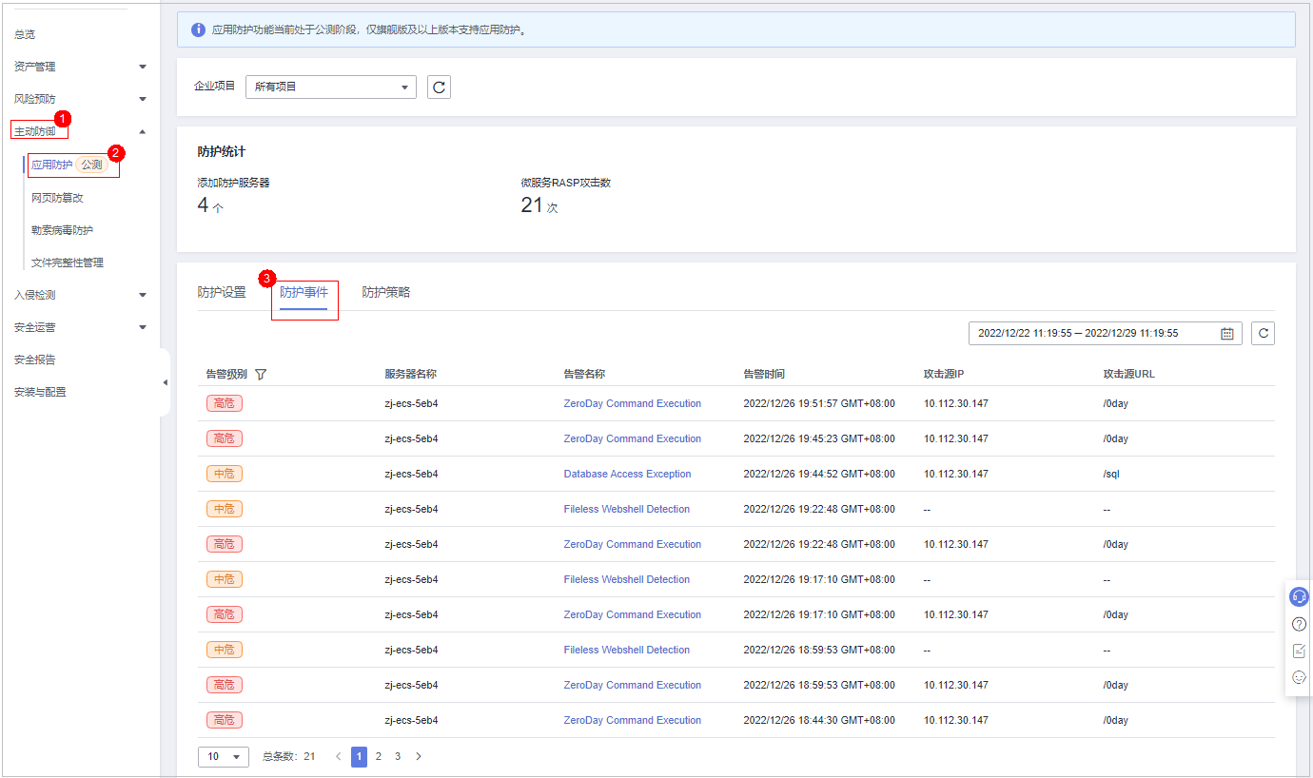Click refresh icon beside the date range
Image resolution: width=1313 pixels, height=778 pixels.
point(1263,333)
